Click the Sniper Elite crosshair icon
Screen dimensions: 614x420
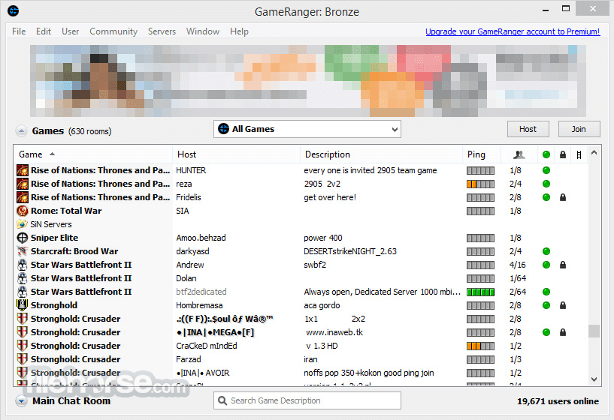[23, 238]
